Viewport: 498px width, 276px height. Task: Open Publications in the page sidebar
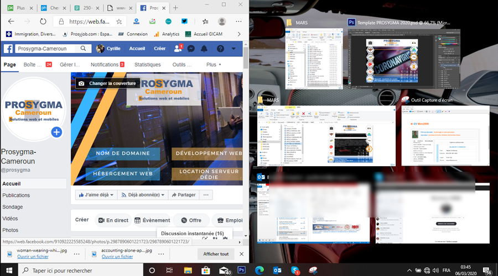coord(16,195)
